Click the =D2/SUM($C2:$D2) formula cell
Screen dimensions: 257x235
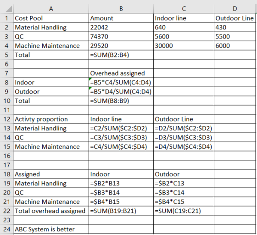(184, 128)
